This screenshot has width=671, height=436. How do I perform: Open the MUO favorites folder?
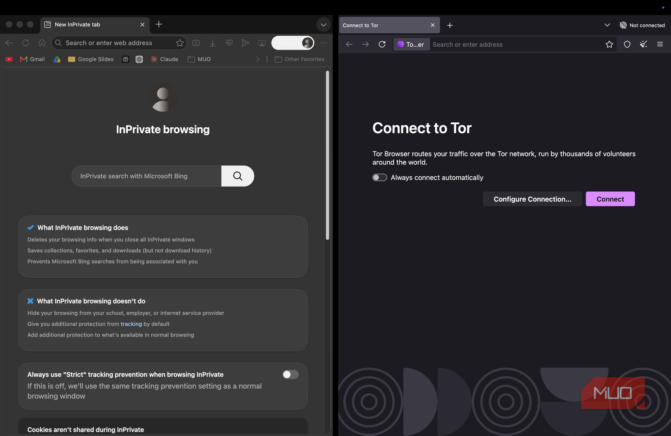point(199,59)
